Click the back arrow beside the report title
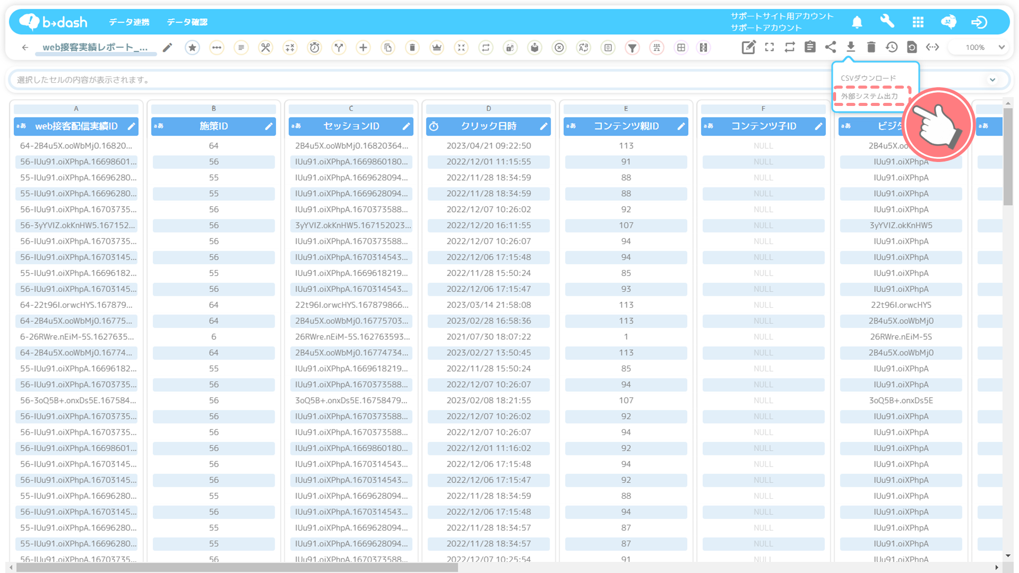The height and width of the screenshot is (573, 1019). pyautogui.click(x=25, y=47)
